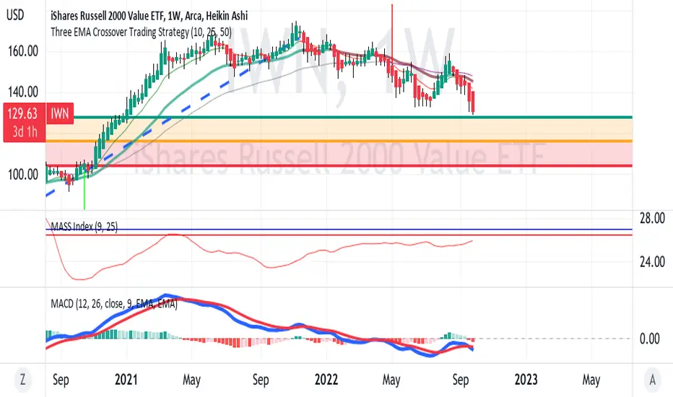Click the May label after 2023
Screen dimensions: 673x397
click(591, 380)
